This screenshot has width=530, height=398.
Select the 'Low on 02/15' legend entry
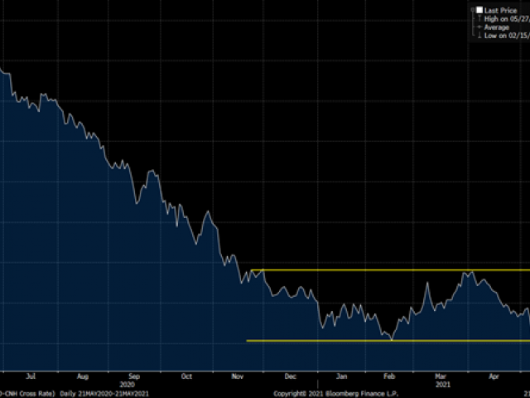[507, 36]
